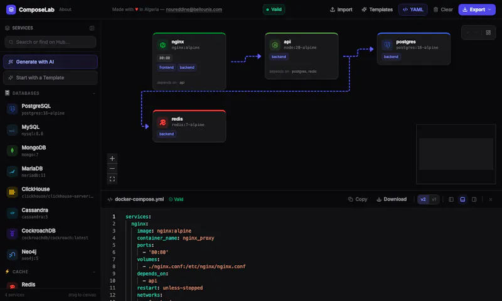Switch compose format to v1
The height and width of the screenshot is (301, 502).
434,199
